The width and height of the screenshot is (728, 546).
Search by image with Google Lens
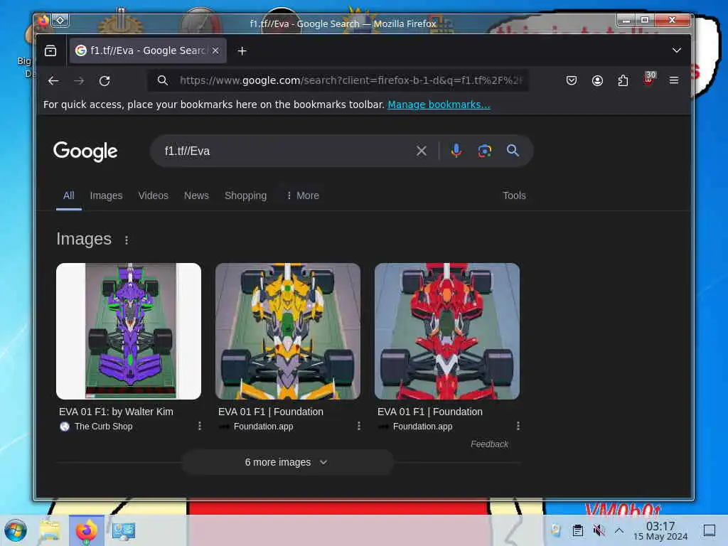(x=485, y=151)
